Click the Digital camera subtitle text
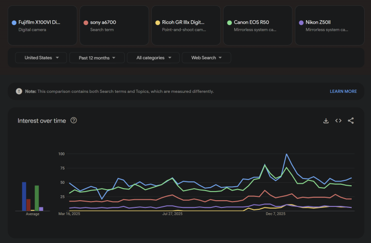 [32, 30]
